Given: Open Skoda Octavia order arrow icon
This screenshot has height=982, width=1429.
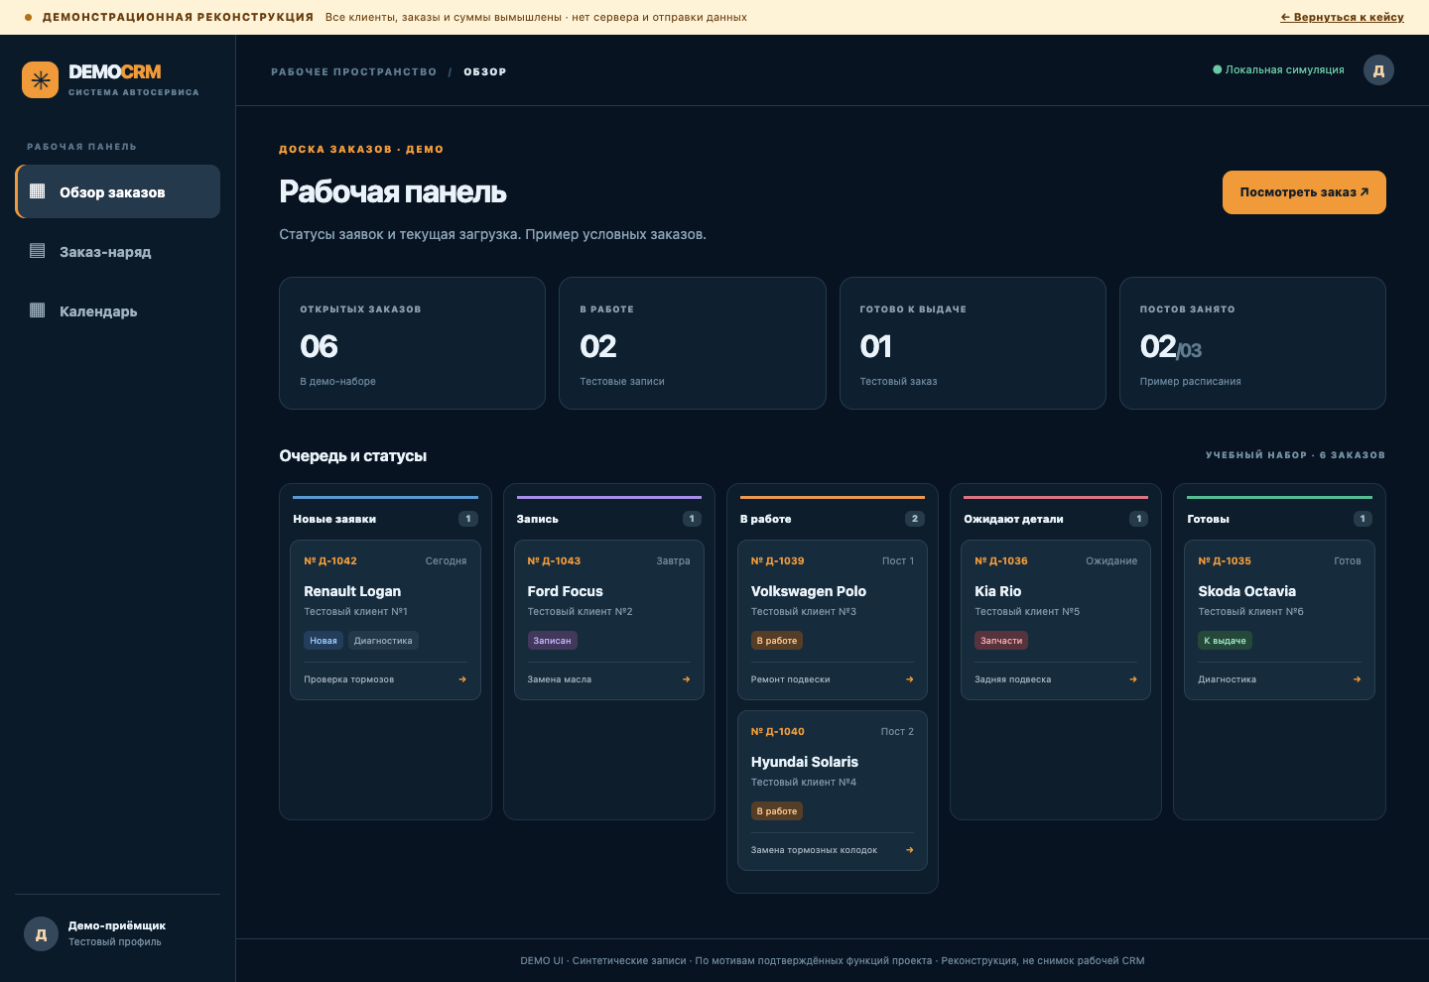Looking at the screenshot, I should point(1357,679).
